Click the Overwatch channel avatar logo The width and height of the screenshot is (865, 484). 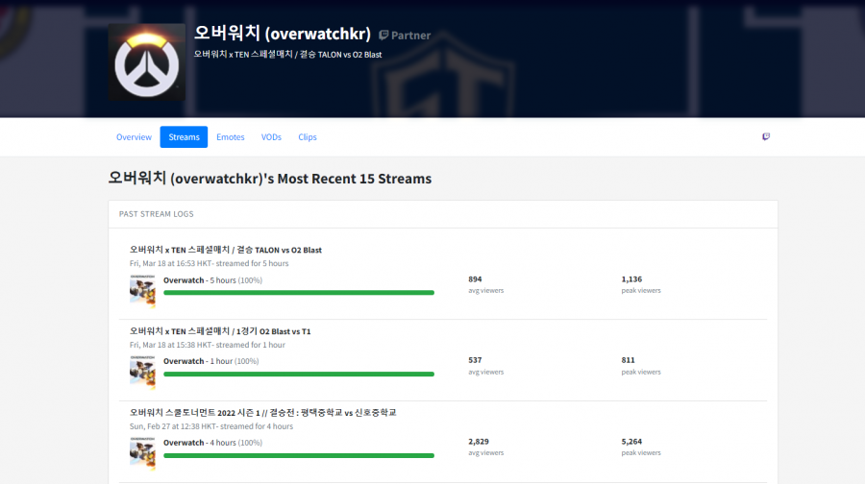pos(147,61)
